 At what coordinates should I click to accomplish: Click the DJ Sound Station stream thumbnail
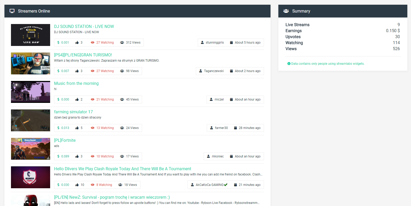click(31, 35)
